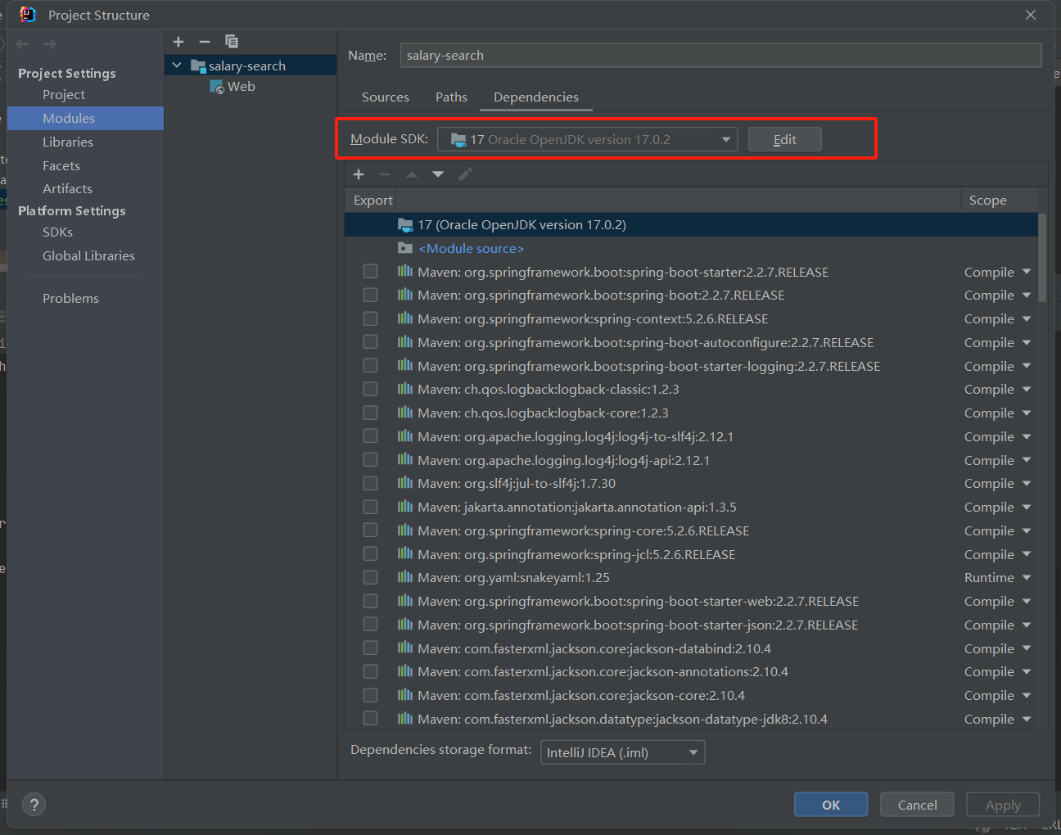Click library icon for jackson-datatype-jdk8:2.10.4
Screen dimensions: 1061x835
coord(405,719)
